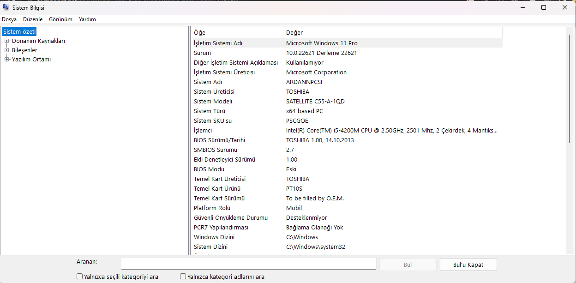Select the Sistem Adı row
576x283 pixels.
pyautogui.click(x=347, y=82)
